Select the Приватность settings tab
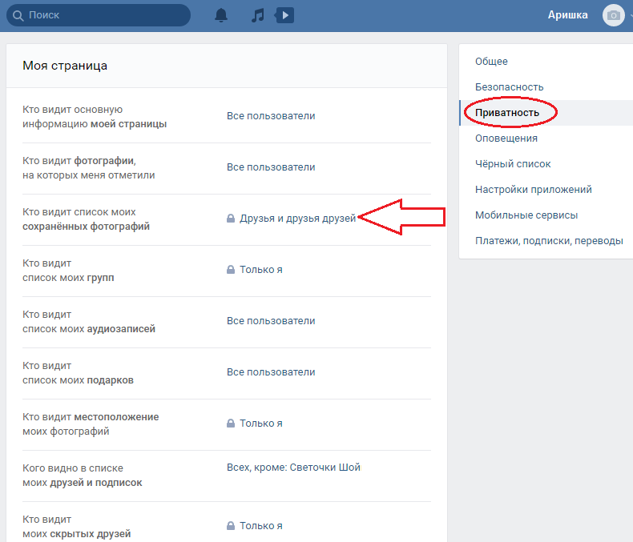The width and height of the screenshot is (633, 542). (x=507, y=113)
